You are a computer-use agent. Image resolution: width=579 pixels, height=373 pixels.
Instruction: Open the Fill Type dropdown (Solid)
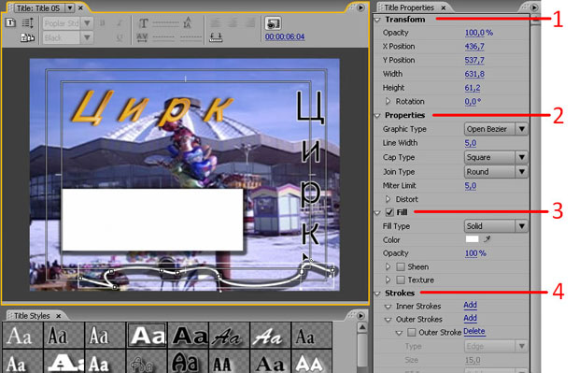(x=496, y=226)
